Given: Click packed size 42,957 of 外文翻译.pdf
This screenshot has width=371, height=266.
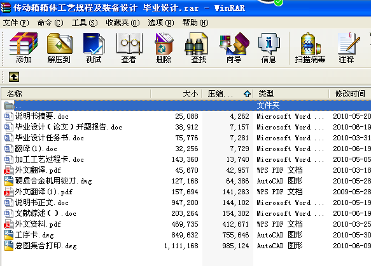Looking at the screenshot, I should click(238, 170).
